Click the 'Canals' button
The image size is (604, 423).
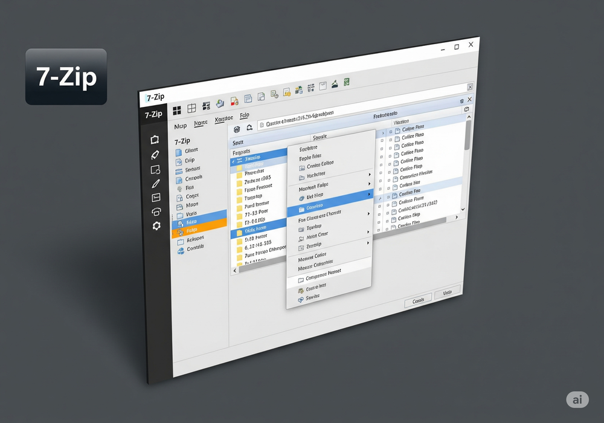418,301
